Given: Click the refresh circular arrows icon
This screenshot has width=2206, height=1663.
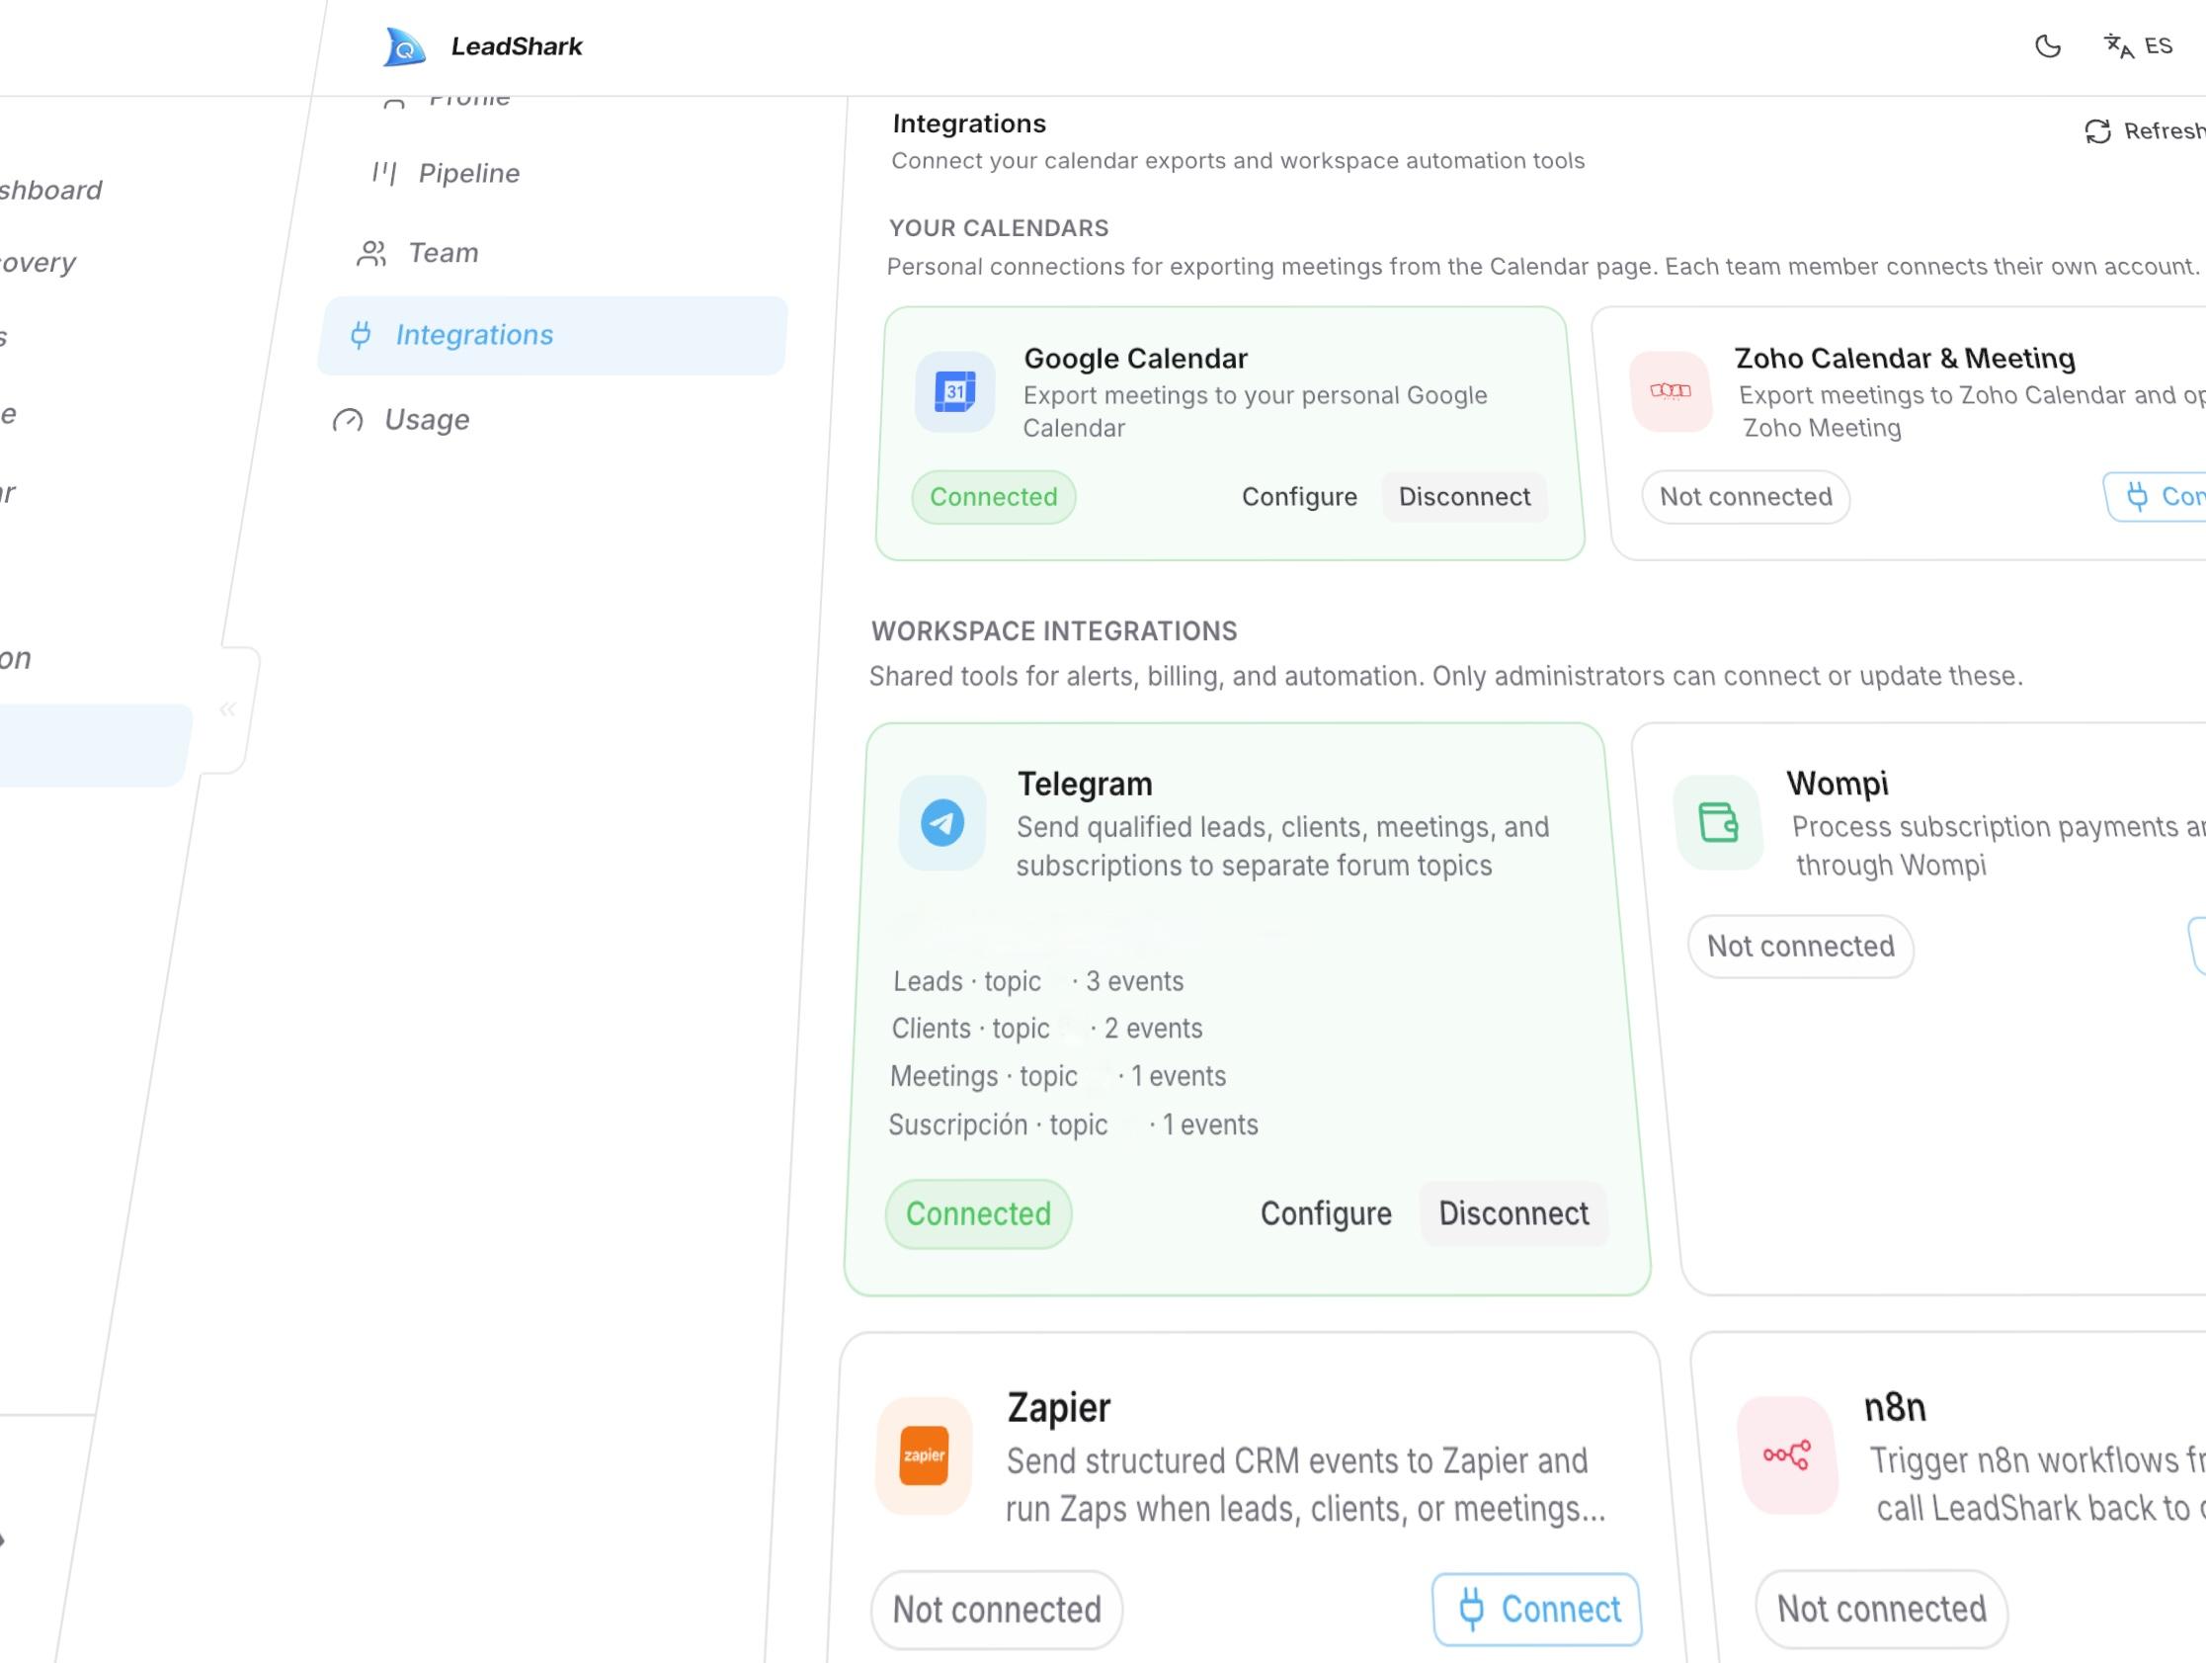Looking at the screenshot, I should (x=2098, y=131).
